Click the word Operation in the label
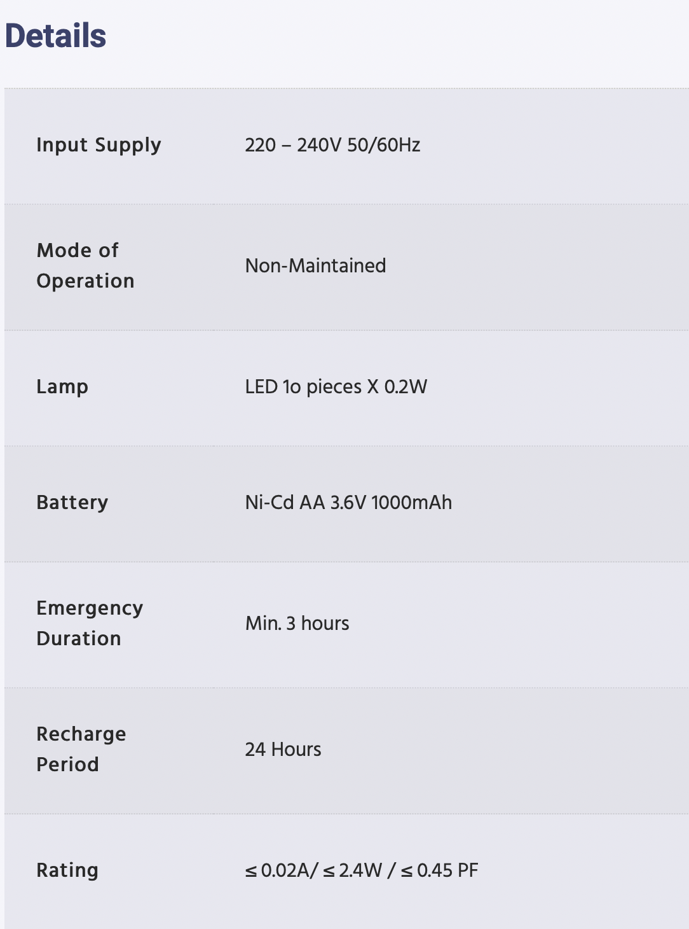The image size is (689, 929). (85, 281)
